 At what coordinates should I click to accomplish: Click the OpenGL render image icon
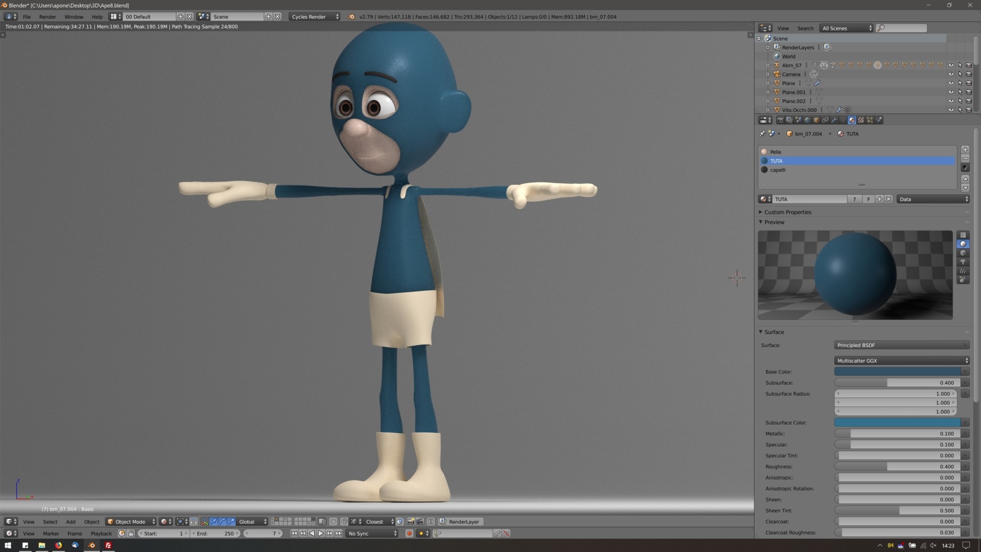click(x=410, y=522)
